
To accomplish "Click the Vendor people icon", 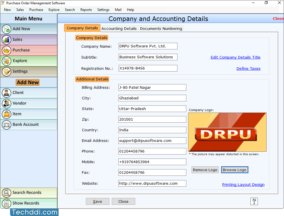I will pos(7,103).
